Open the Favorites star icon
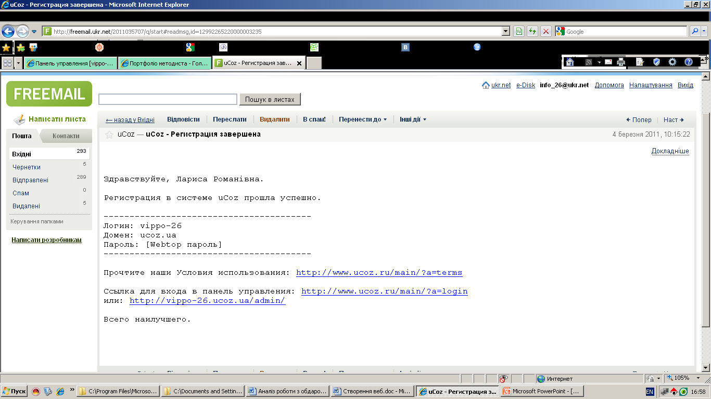This screenshot has height=399, width=711. (x=6, y=48)
